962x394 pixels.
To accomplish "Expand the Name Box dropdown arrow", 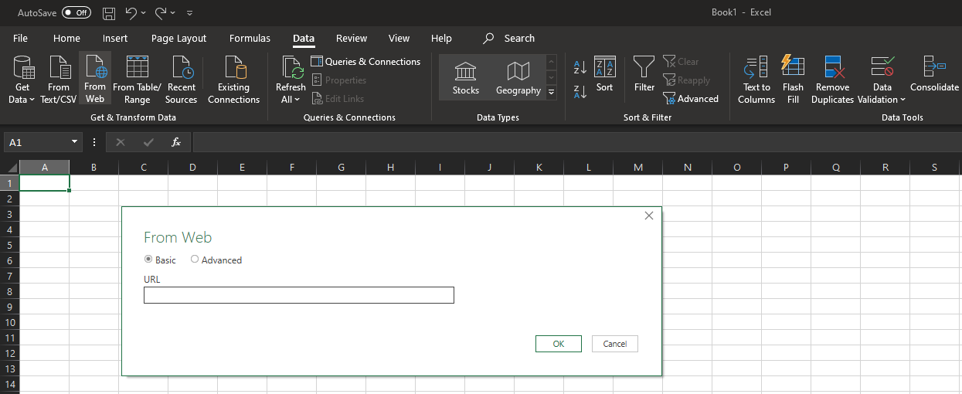I will click(x=75, y=142).
